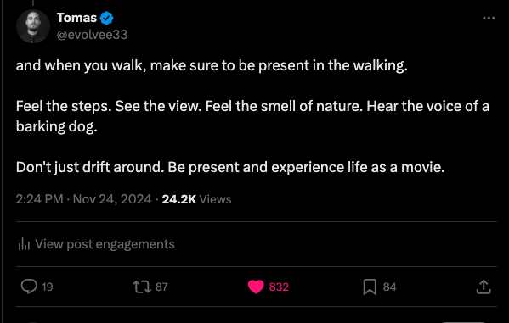
Task: Open the 2:24 PM timestamp link
Action: pyautogui.click(x=39, y=199)
